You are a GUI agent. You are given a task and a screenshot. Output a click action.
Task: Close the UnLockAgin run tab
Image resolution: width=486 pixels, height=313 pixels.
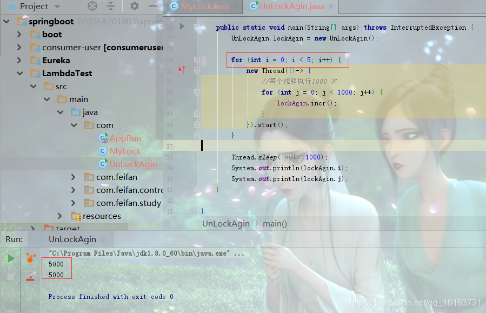(103, 239)
